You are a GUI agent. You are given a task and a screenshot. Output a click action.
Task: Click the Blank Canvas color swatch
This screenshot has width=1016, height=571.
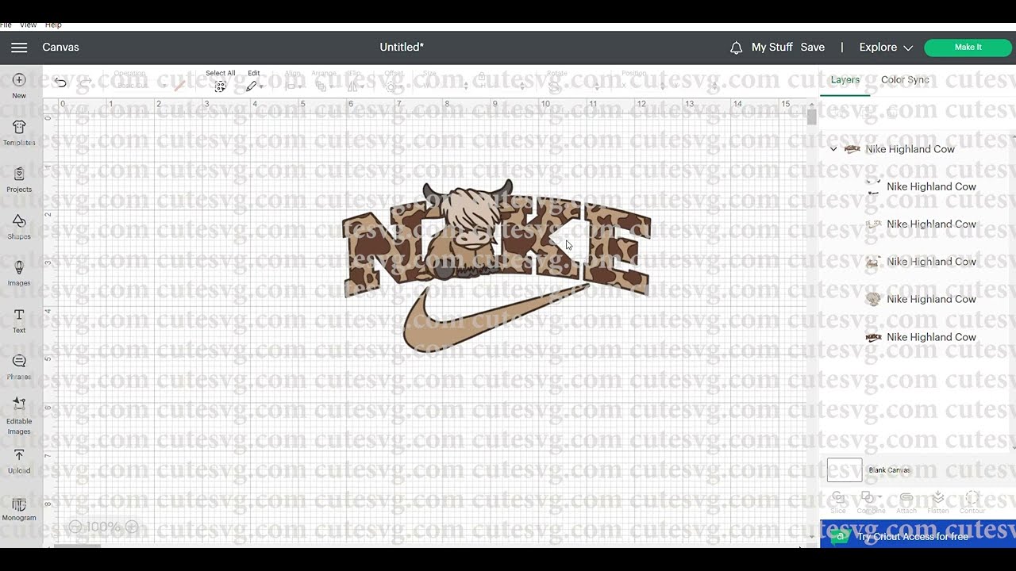point(845,470)
